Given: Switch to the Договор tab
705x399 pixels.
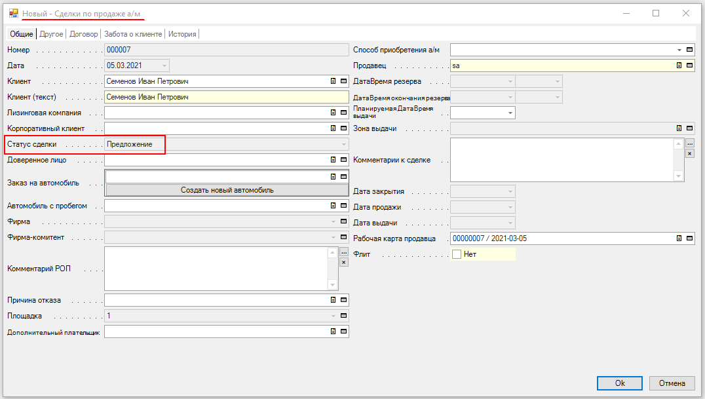Looking at the screenshot, I should 83,34.
